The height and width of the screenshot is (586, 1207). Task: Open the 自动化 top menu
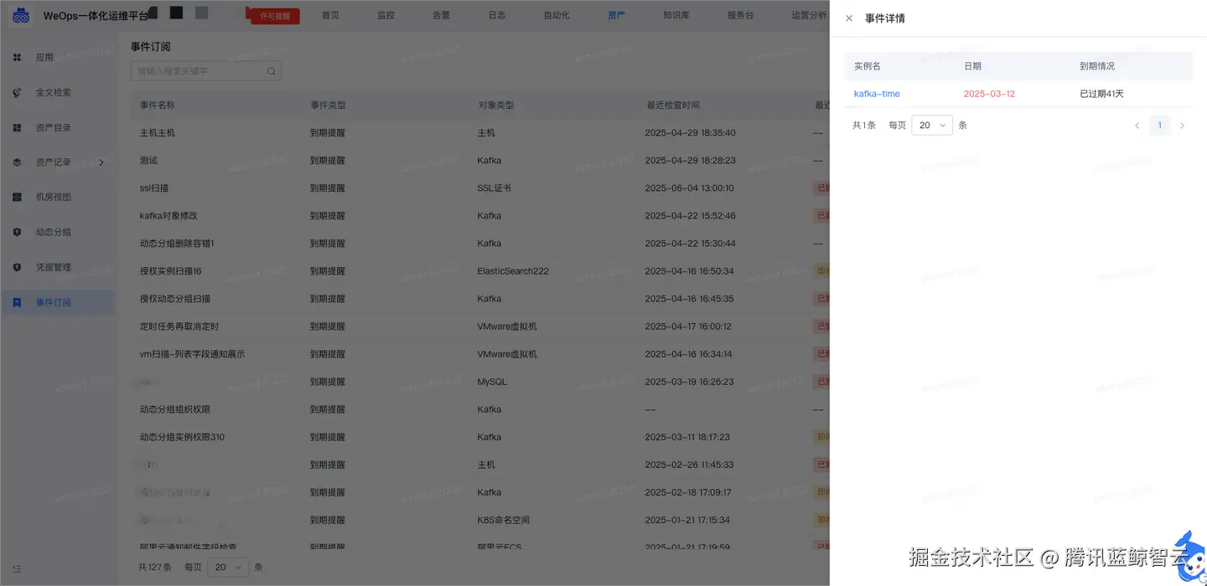coord(557,15)
